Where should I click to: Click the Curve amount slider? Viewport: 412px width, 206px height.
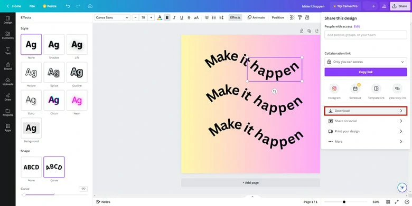54,195
